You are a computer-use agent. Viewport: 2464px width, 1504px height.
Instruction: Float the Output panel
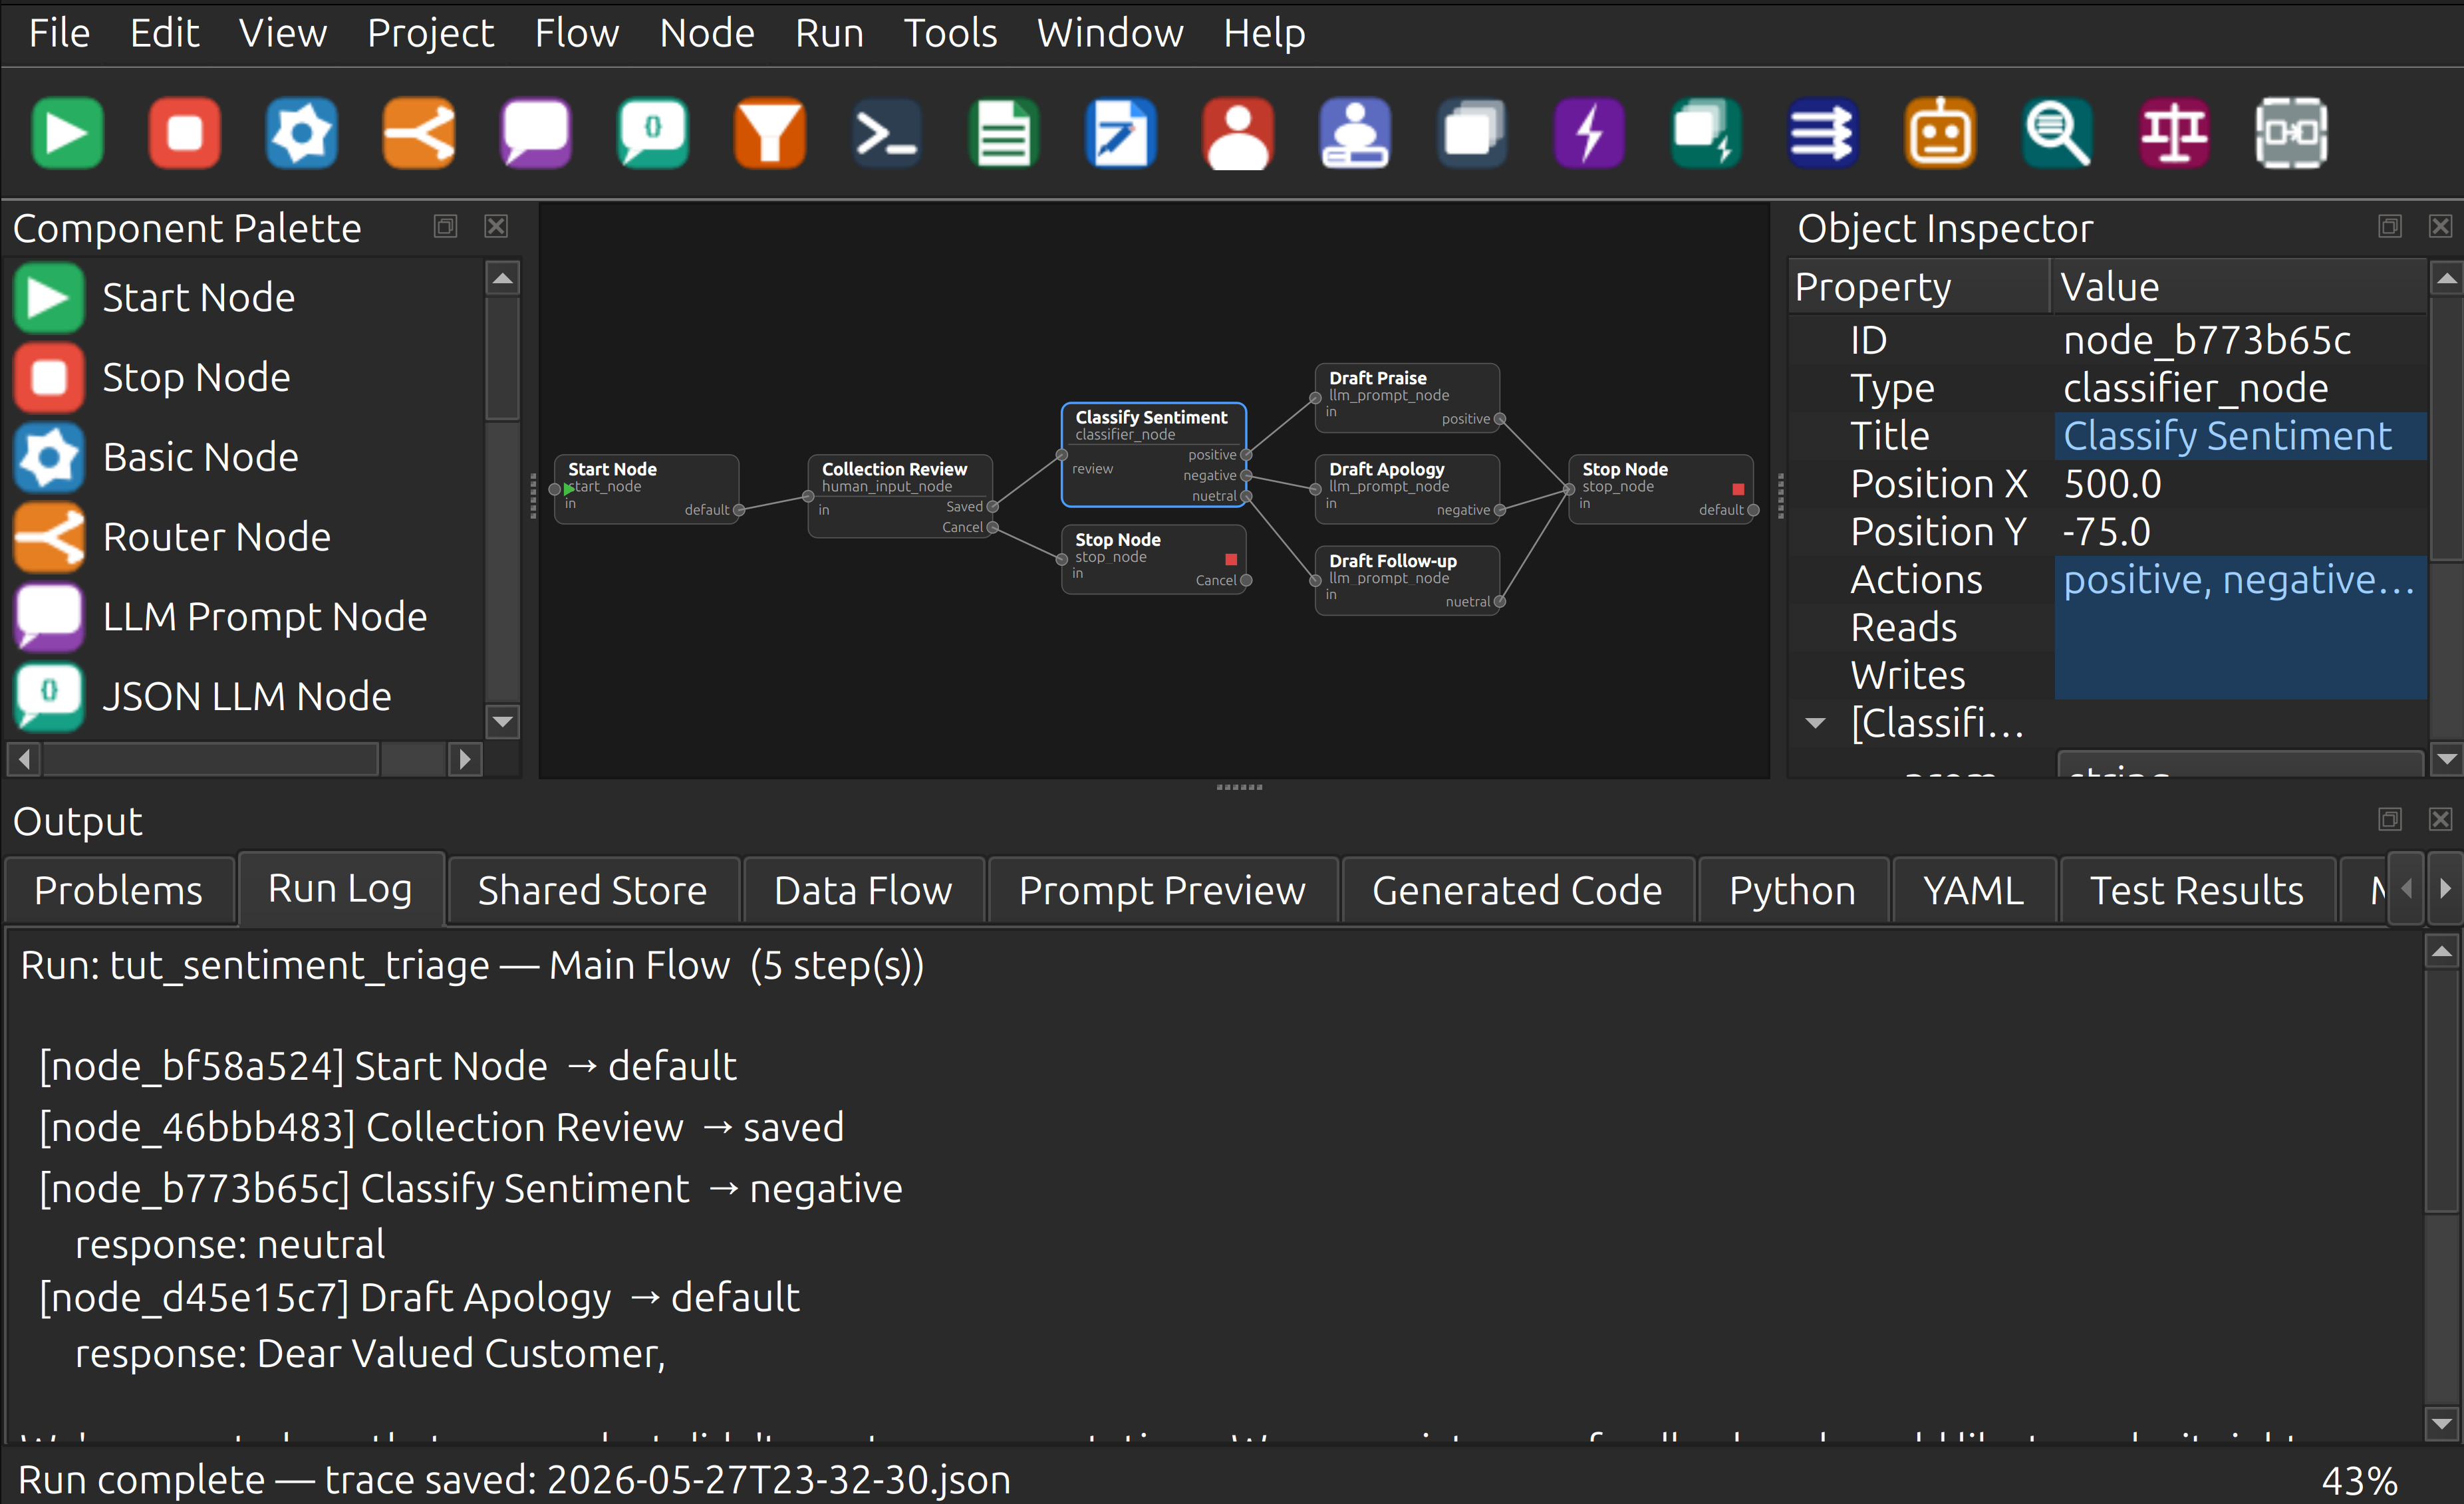[x=2389, y=820]
